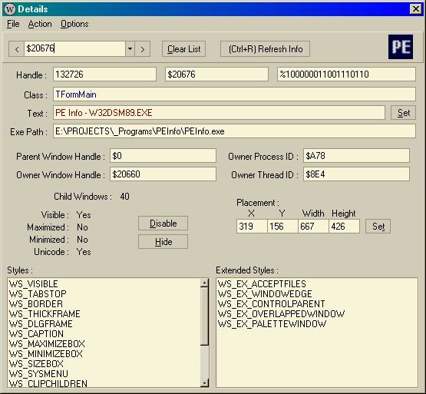Screen dimensions: 426x394
Task: Click the window Text input field
Action: point(219,113)
